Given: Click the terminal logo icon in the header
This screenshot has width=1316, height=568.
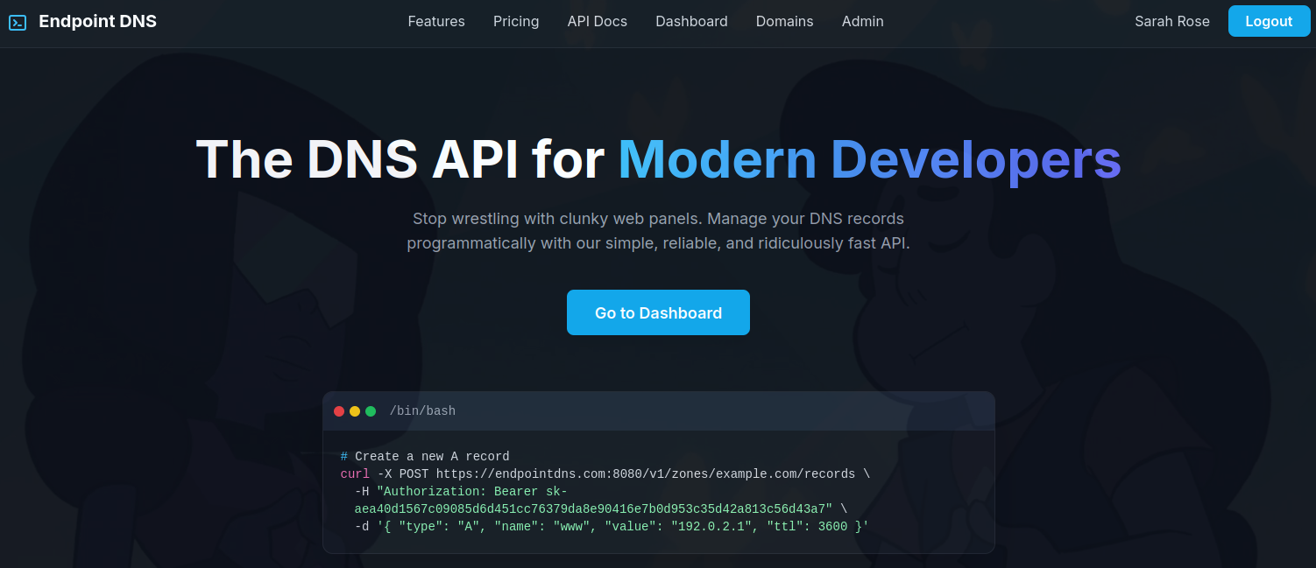Looking at the screenshot, I should 18,22.
